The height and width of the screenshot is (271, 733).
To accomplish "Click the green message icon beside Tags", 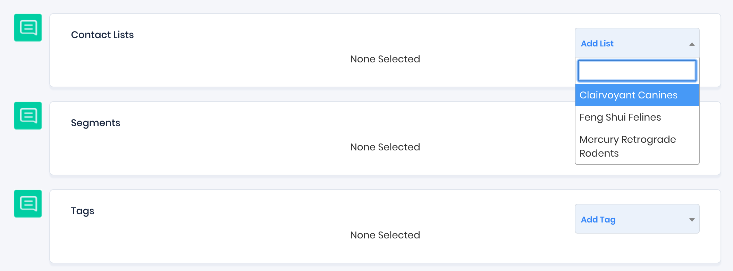I will [28, 204].
